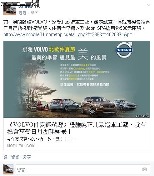Click 分享 to share the post
Image resolution: width=154 pixels, height=176 pixels.
tap(27, 157)
